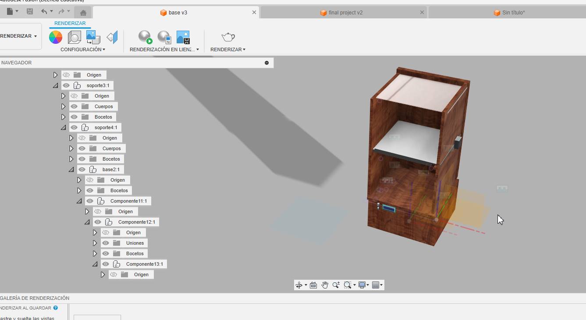Select Bocetos folder under base2:1

119,190
